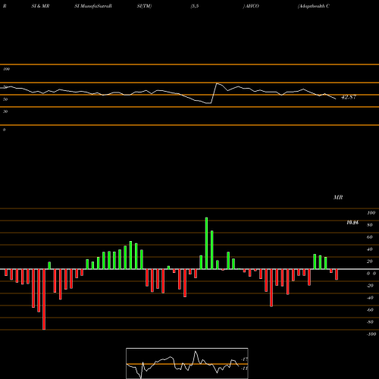Click the RSI axis label '50'
The width and height of the screenshot is (379, 379).
[x=5, y=99]
